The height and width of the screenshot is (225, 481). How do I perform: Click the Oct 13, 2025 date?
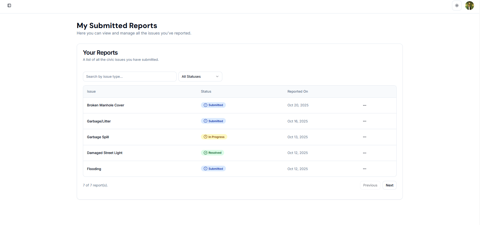tap(298, 137)
